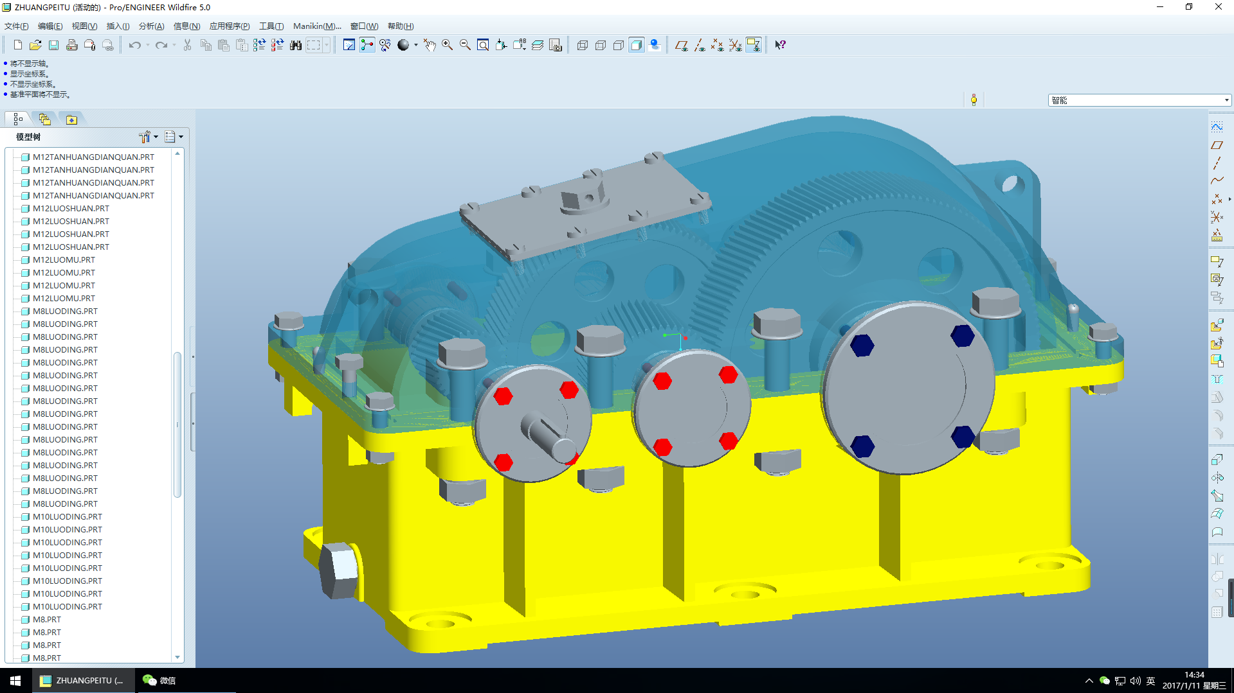Refit the model to the screen
The image size is (1234, 693).
click(x=483, y=45)
